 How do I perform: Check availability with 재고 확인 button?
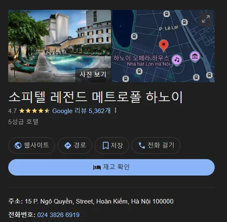111,167
